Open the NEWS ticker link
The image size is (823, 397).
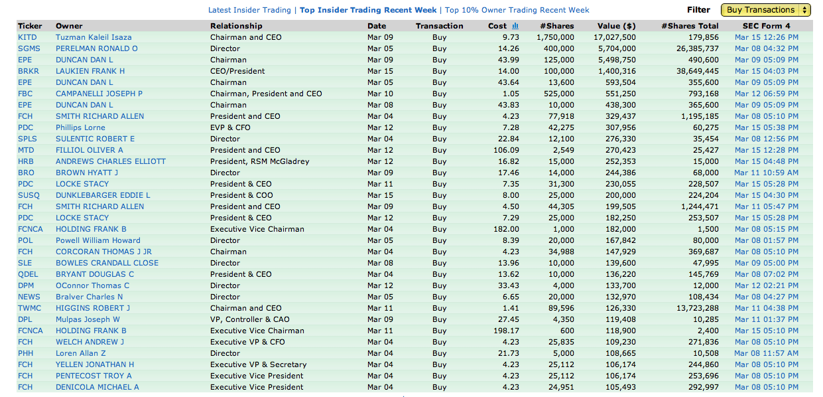[29, 297]
